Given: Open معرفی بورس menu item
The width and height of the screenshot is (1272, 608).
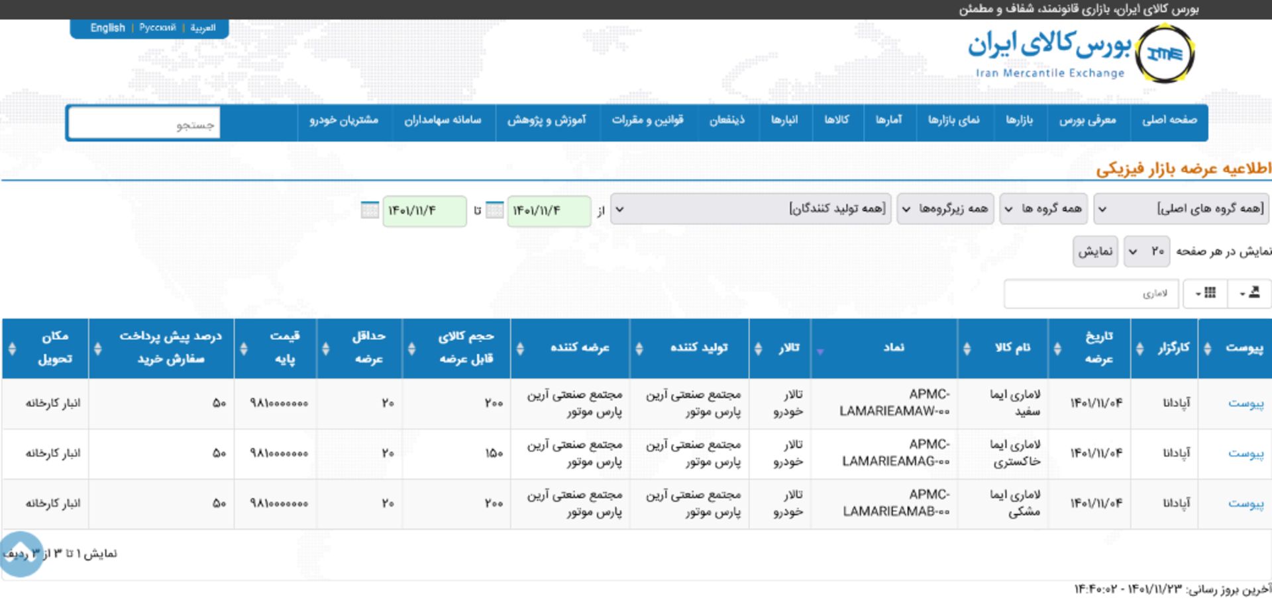Looking at the screenshot, I should (x=1087, y=120).
